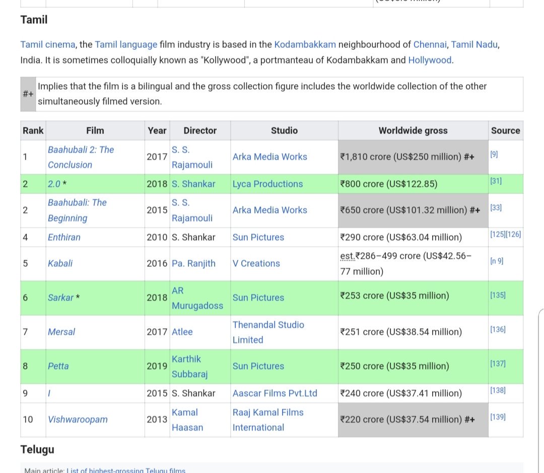Follow the Hollywood link
This screenshot has height=473, width=544.
tap(430, 60)
